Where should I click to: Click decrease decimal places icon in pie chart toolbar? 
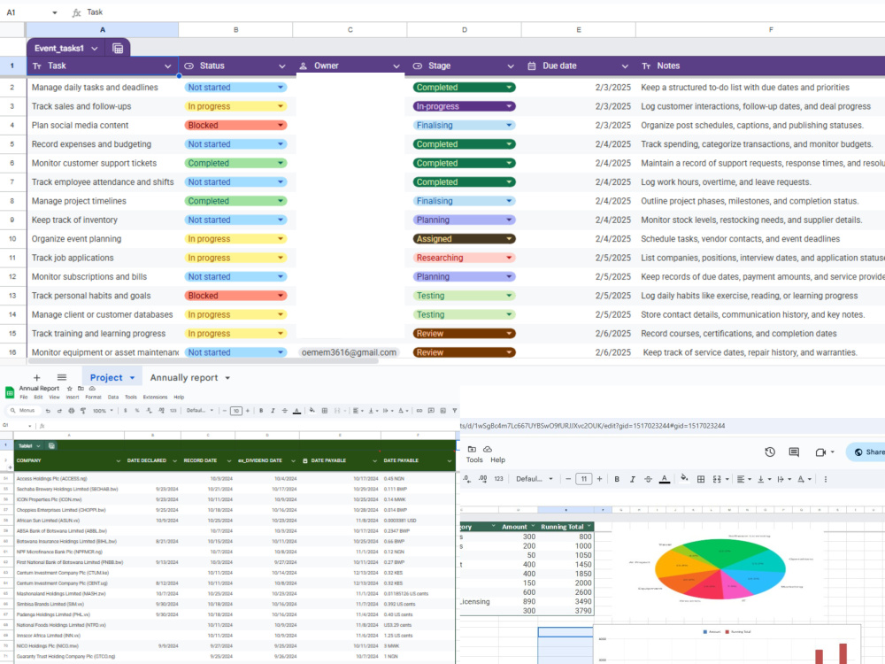pos(466,479)
